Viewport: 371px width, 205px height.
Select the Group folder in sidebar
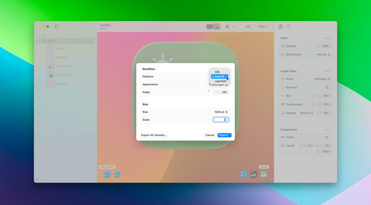coord(51,41)
